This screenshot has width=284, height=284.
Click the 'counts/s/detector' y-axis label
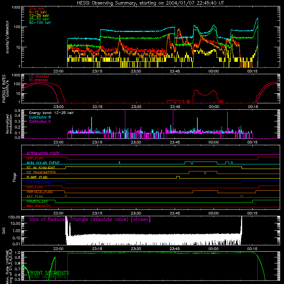pos(7,37)
